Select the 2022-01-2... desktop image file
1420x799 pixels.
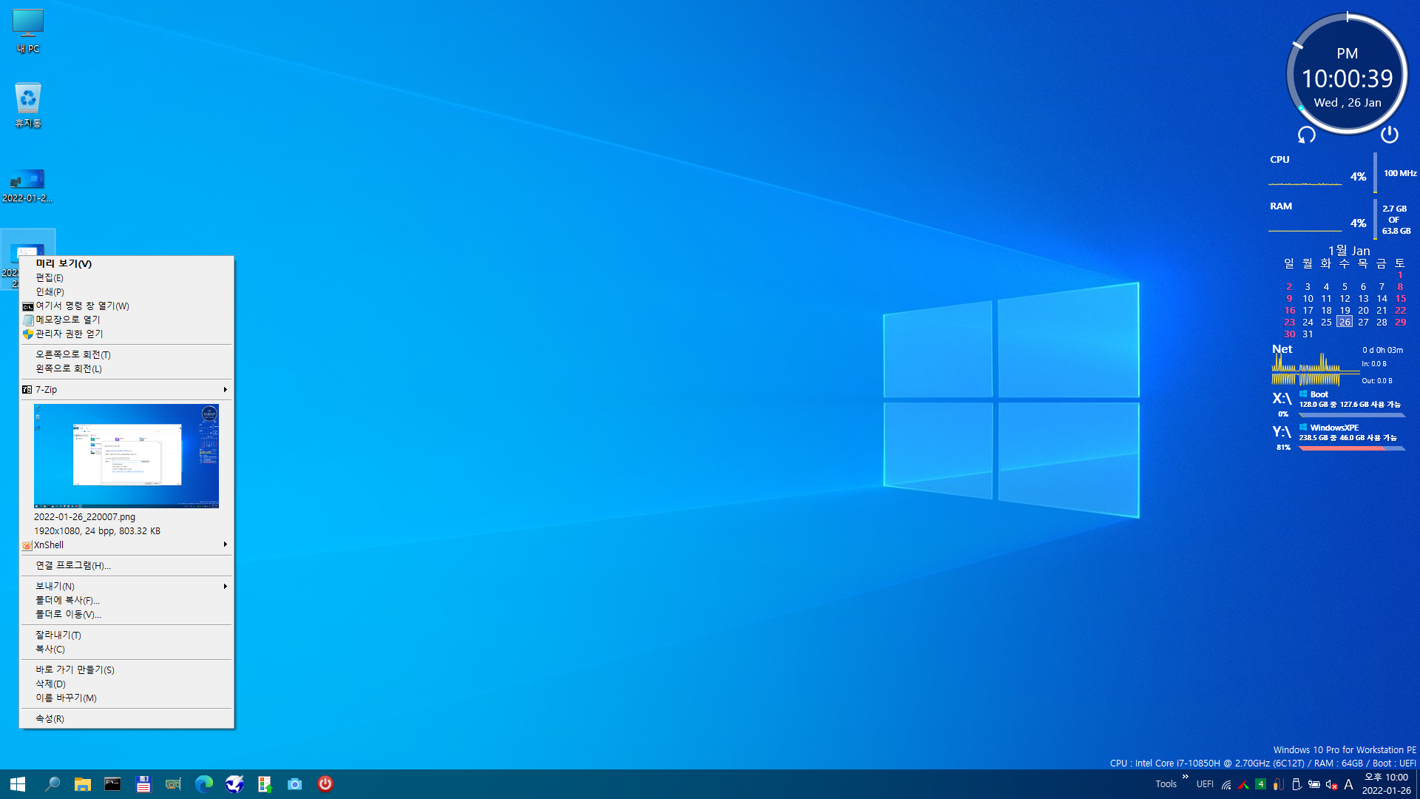tap(28, 185)
